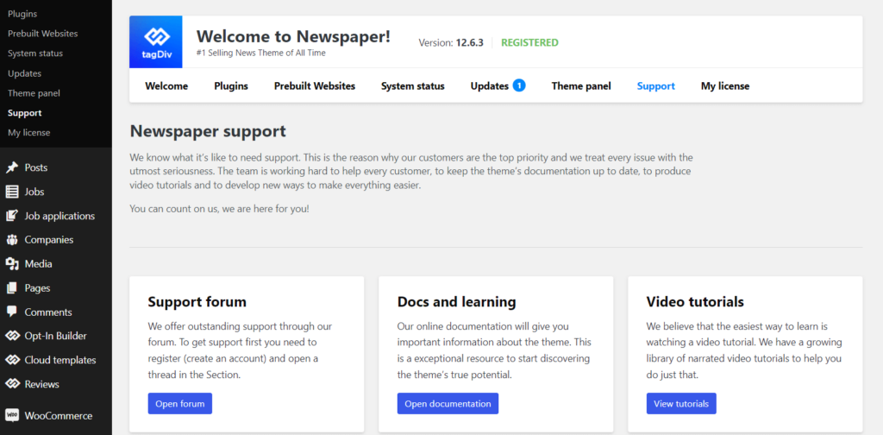Open the Job applications menu label
Viewport: 883px width, 435px height.
point(59,216)
